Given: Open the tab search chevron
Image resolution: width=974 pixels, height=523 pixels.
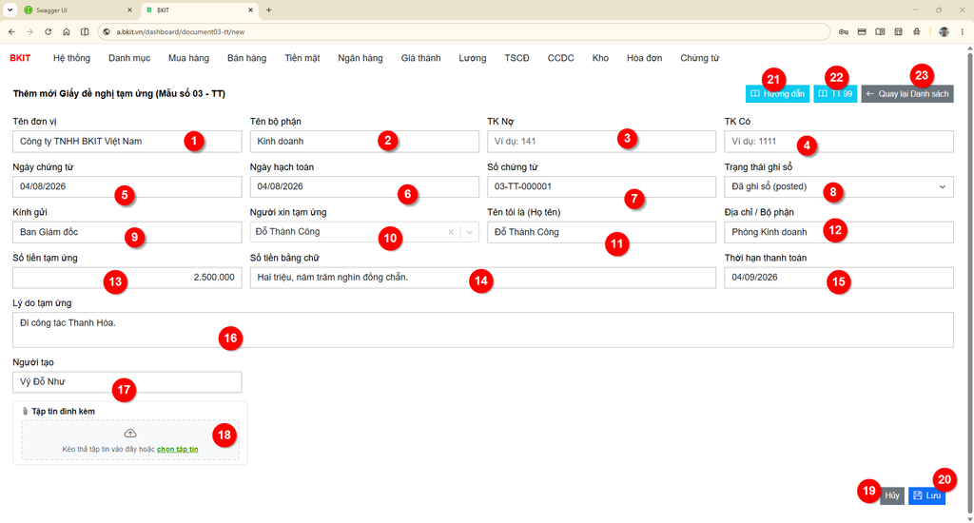Looking at the screenshot, I should click(x=10, y=10).
